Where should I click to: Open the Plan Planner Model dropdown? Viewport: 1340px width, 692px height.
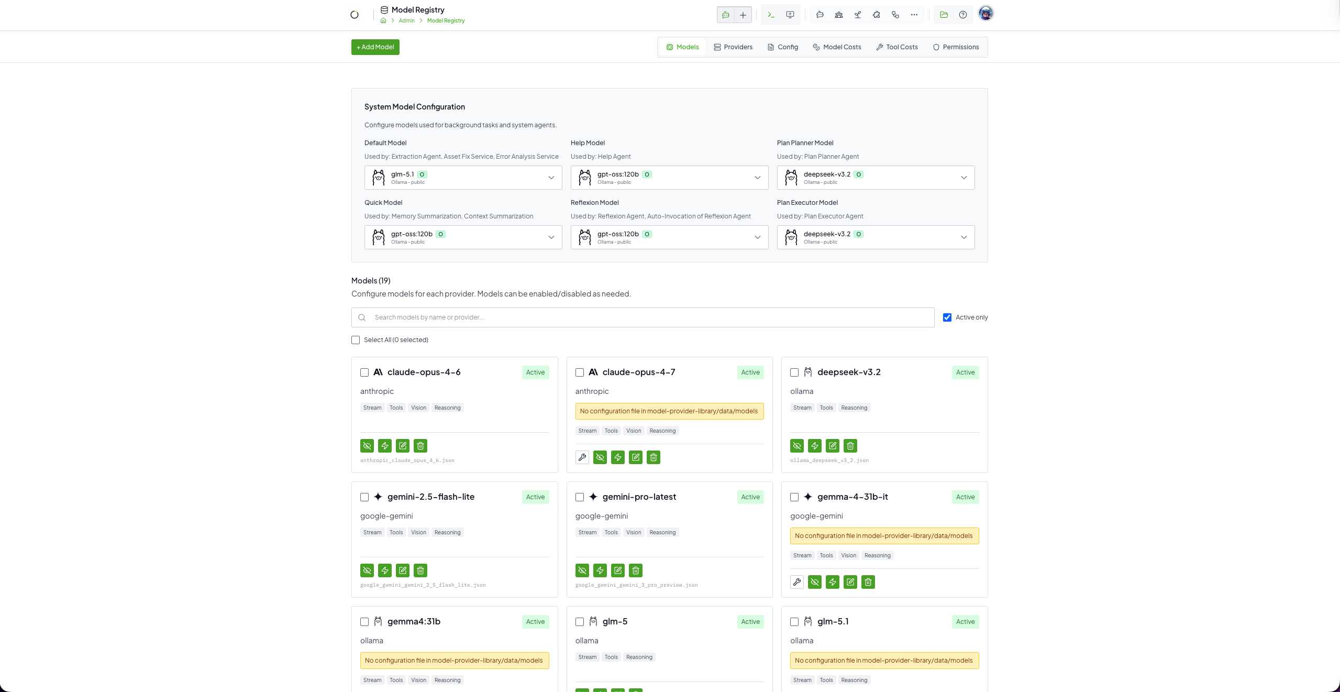pyautogui.click(x=876, y=178)
